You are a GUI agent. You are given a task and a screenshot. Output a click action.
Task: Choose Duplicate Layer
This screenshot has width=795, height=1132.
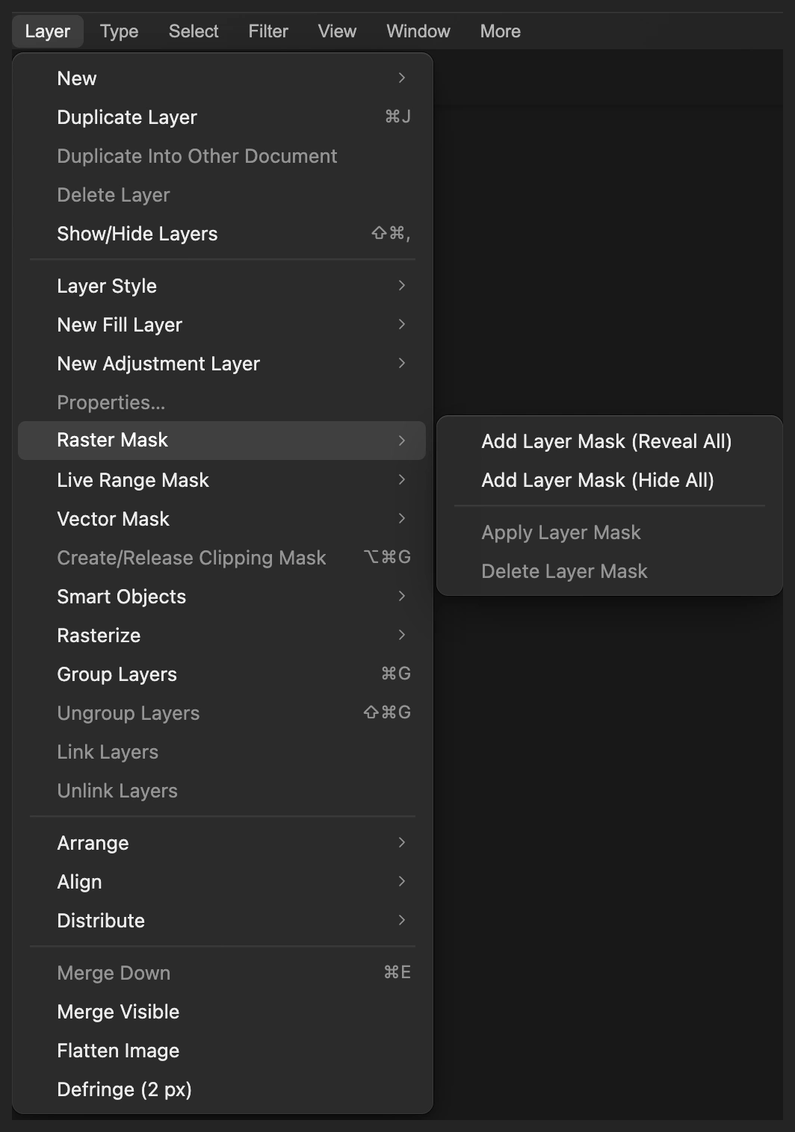pyautogui.click(x=222, y=117)
